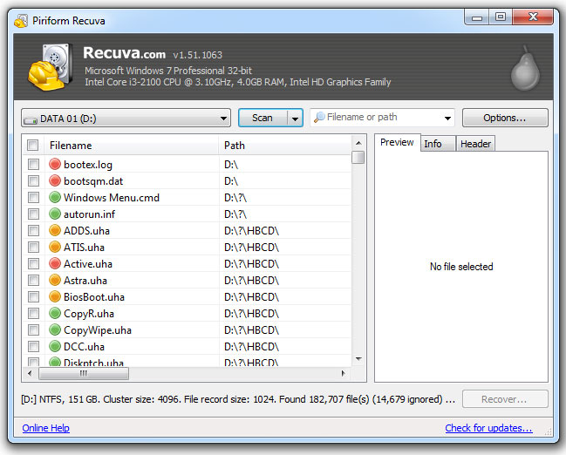Check the box for bootsqm.dat

[x=33, y=181]
